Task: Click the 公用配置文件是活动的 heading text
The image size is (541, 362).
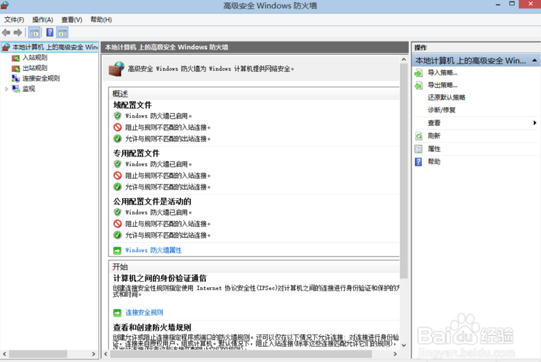Action: tap(152, 202)
